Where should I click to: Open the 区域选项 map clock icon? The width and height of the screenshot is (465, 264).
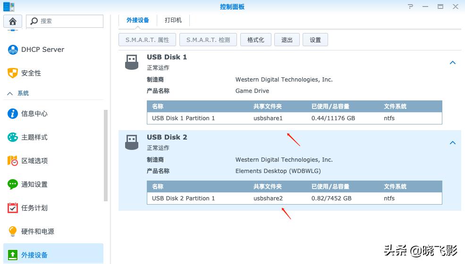13,161
